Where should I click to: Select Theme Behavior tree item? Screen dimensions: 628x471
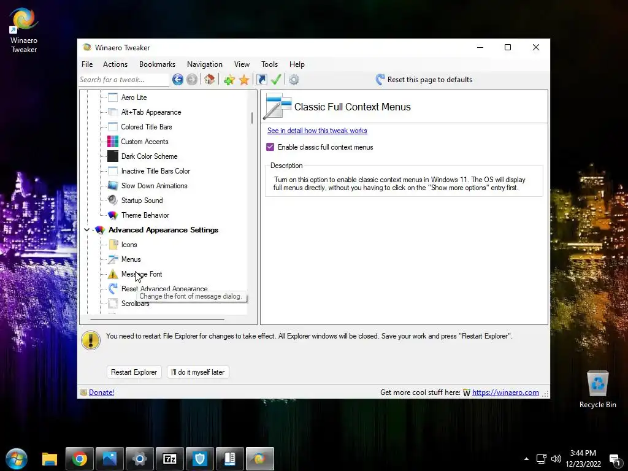pyautogui.click(x=145, y=215)
